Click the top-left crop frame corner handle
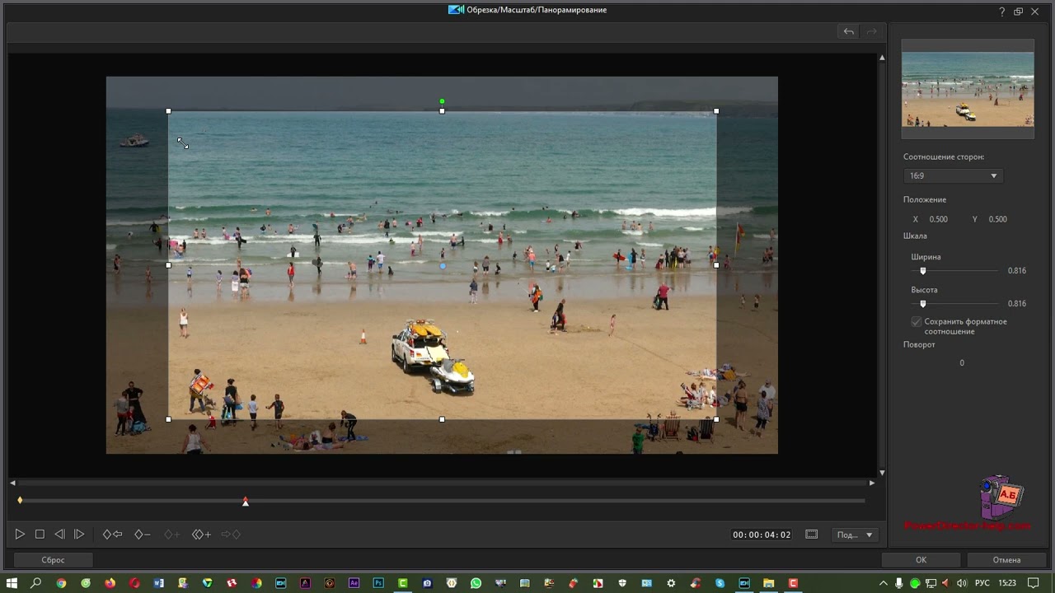The image size is (1055, 593). [x=169, y=110]
